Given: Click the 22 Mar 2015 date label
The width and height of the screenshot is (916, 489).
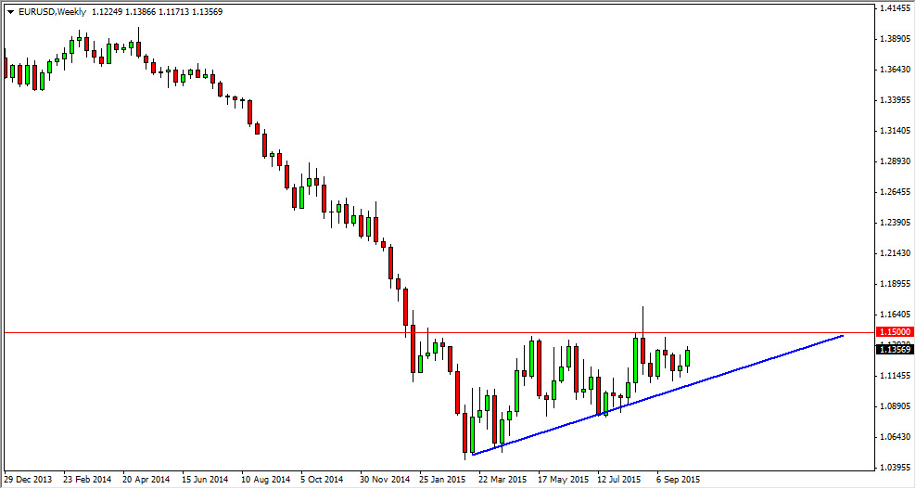Looking at the screenshot, I should [x=503, y=480].
